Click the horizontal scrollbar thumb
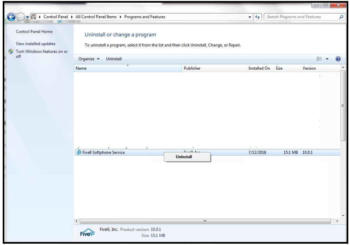 (x=205, y=221)
